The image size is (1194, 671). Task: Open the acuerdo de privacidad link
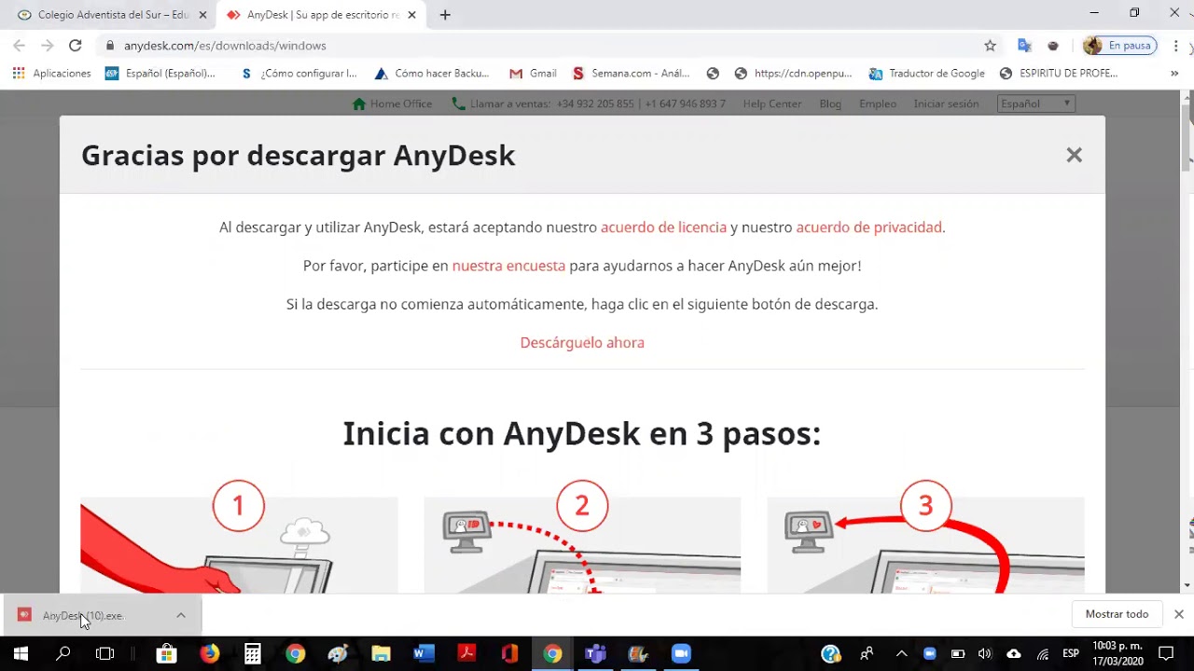(x=868, y=227)
